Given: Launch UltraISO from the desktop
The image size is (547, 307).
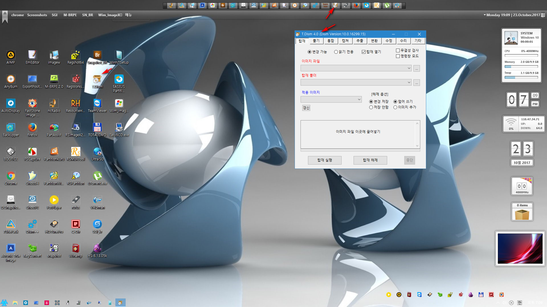Looking at the screenshot, I should click(x=97, y=154).
